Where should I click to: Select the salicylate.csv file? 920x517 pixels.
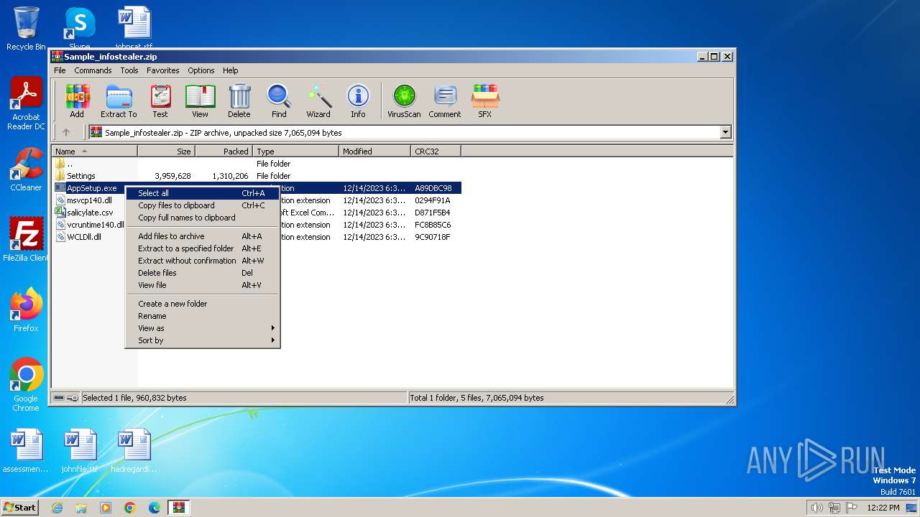tap(90, 213)
